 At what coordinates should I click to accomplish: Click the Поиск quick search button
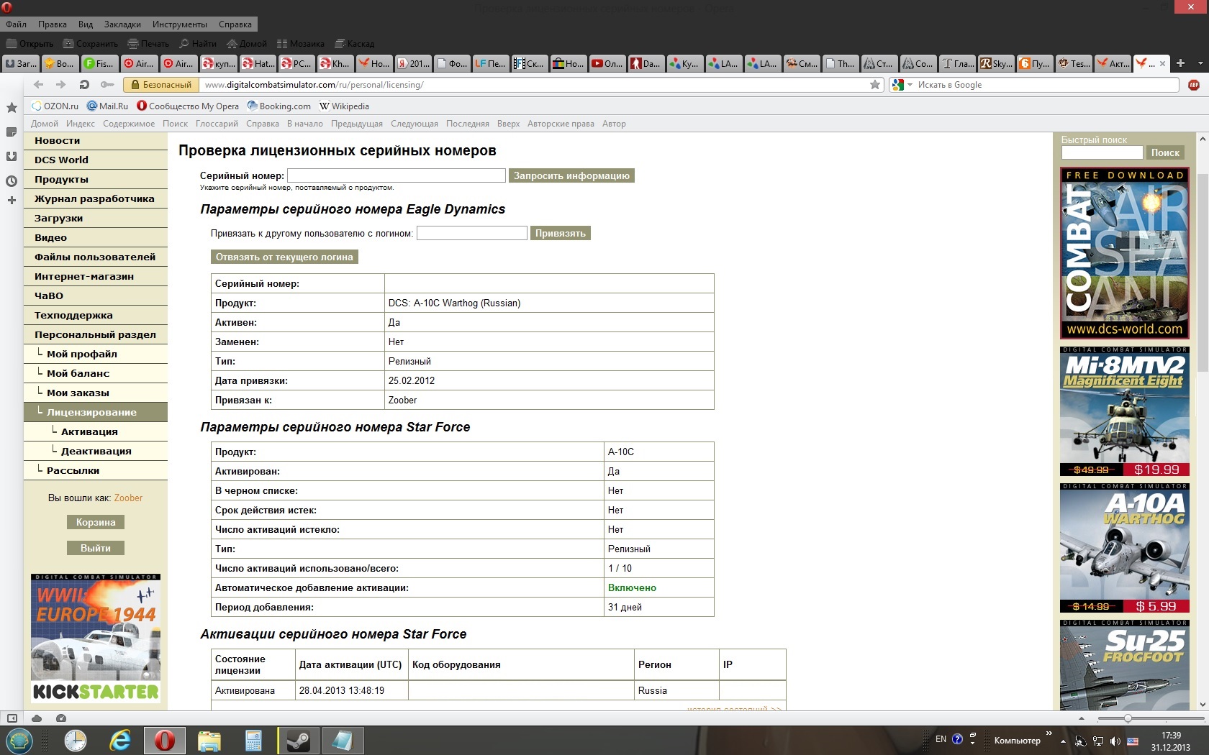[1165, 152]
